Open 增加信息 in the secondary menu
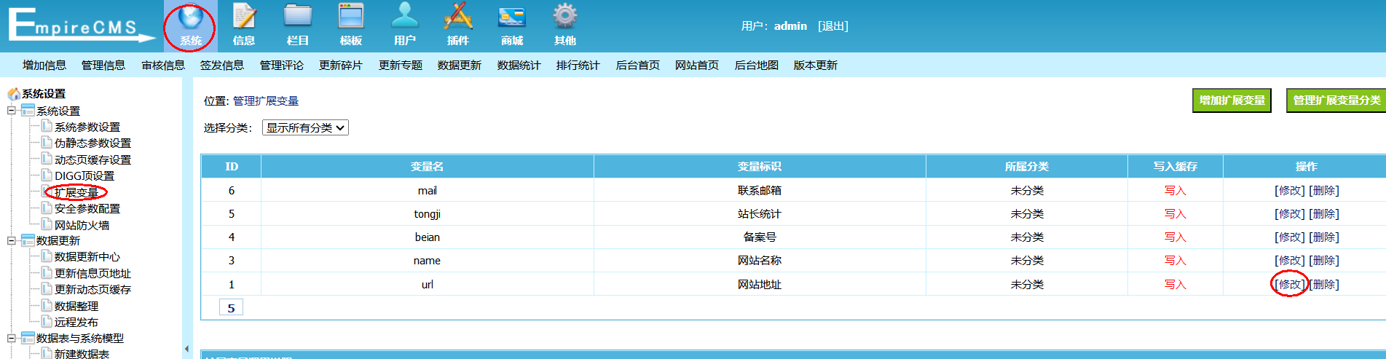This screenshot has height=359, width=1386. pyautogui.click(x=44, y=66)
